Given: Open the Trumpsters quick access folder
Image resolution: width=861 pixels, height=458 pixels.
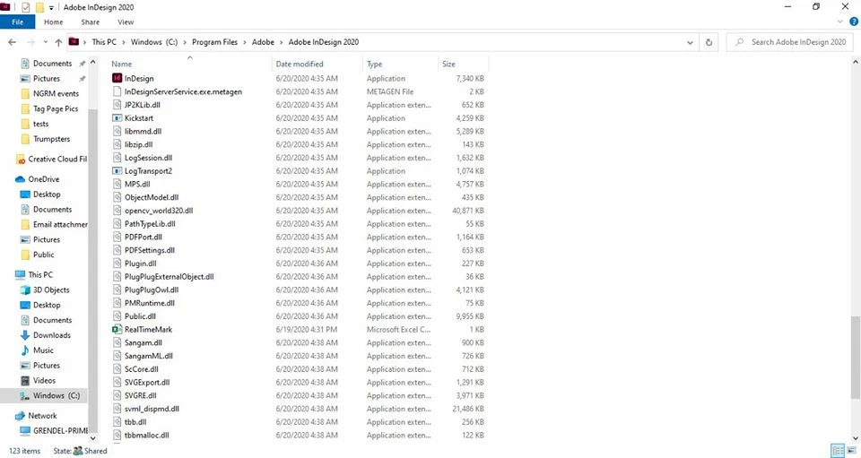Looking at the screenshot, I should (46, 139).
